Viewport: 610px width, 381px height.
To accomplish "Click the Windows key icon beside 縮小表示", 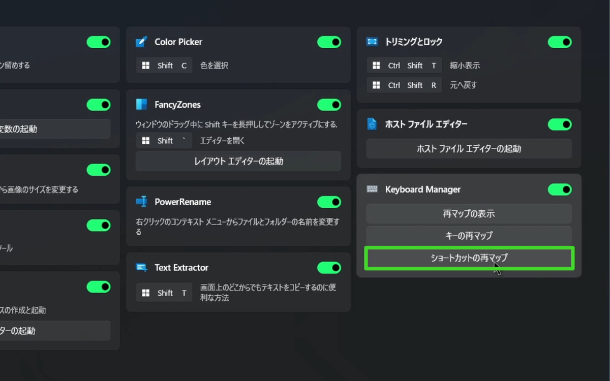I will coord(377,66).
